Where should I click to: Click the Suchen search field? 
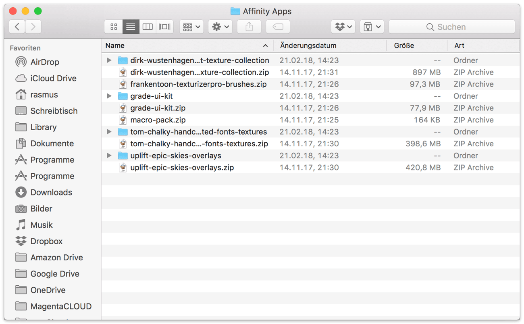click(x=452, y=27)
